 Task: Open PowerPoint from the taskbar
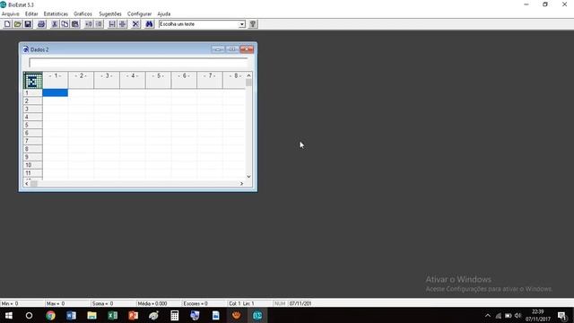[x=134, y=316]
